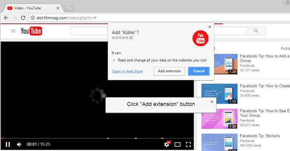290x151 pixels.
Task: Pause the video with the pause icon
Action: (x=8, y=144)
